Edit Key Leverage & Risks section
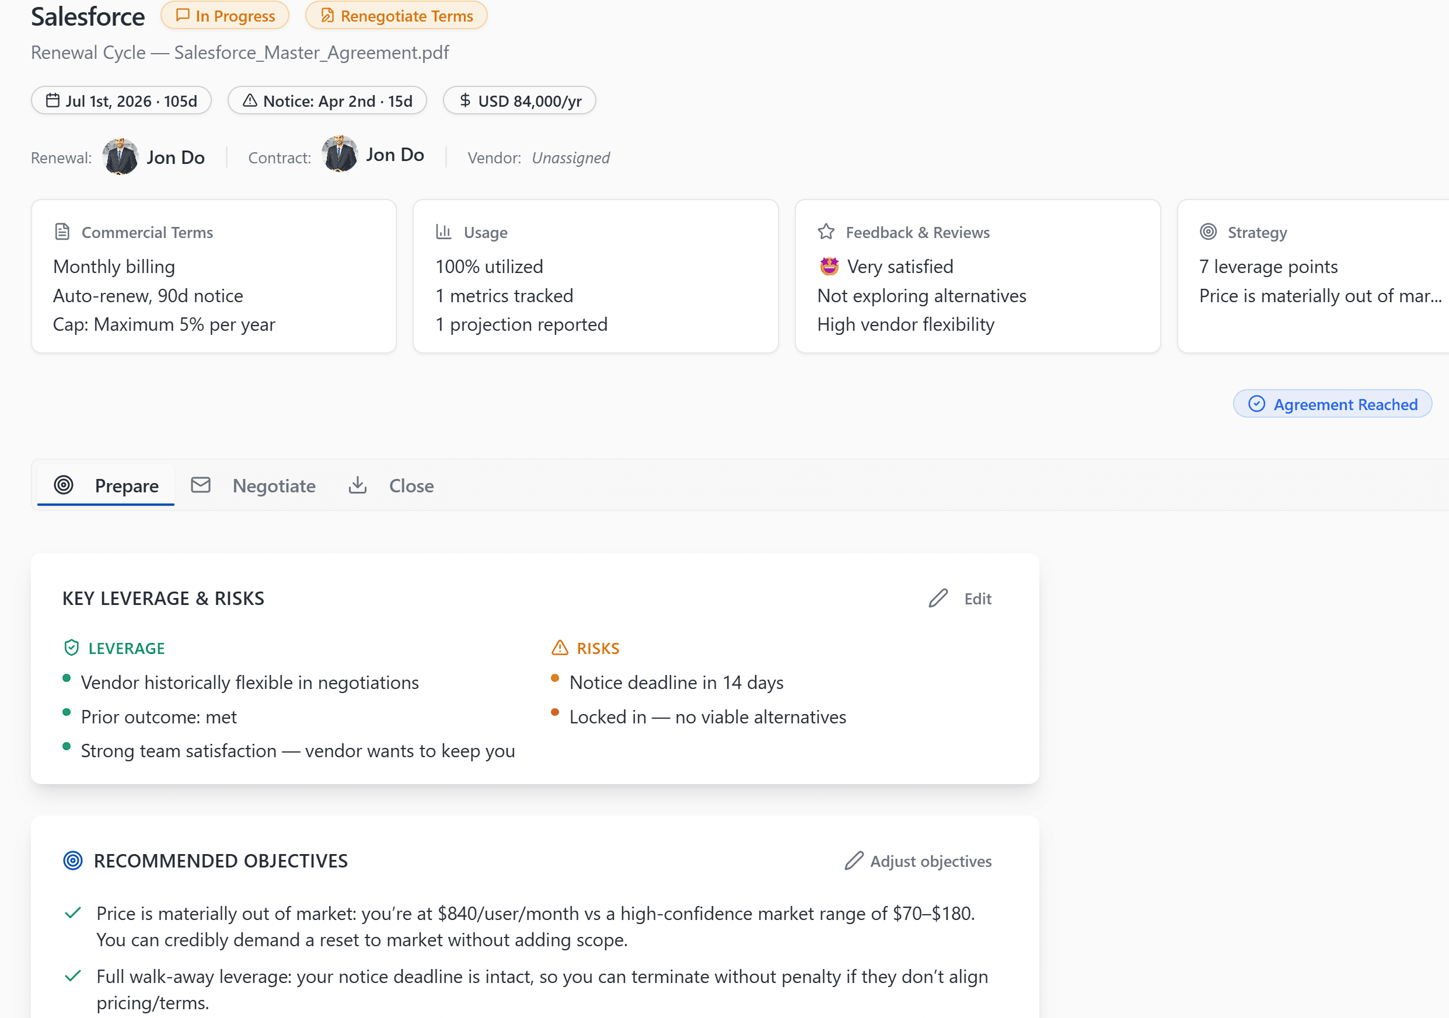 tap(961, 599)
